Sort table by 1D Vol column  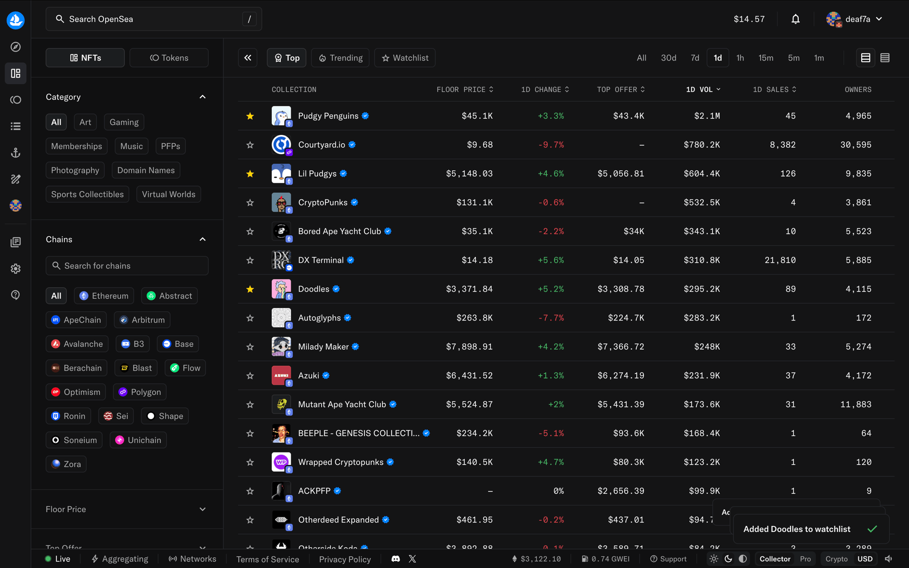point(703,89)
